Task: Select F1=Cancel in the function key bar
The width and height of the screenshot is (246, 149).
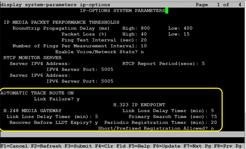Action: tap(14, 146)
